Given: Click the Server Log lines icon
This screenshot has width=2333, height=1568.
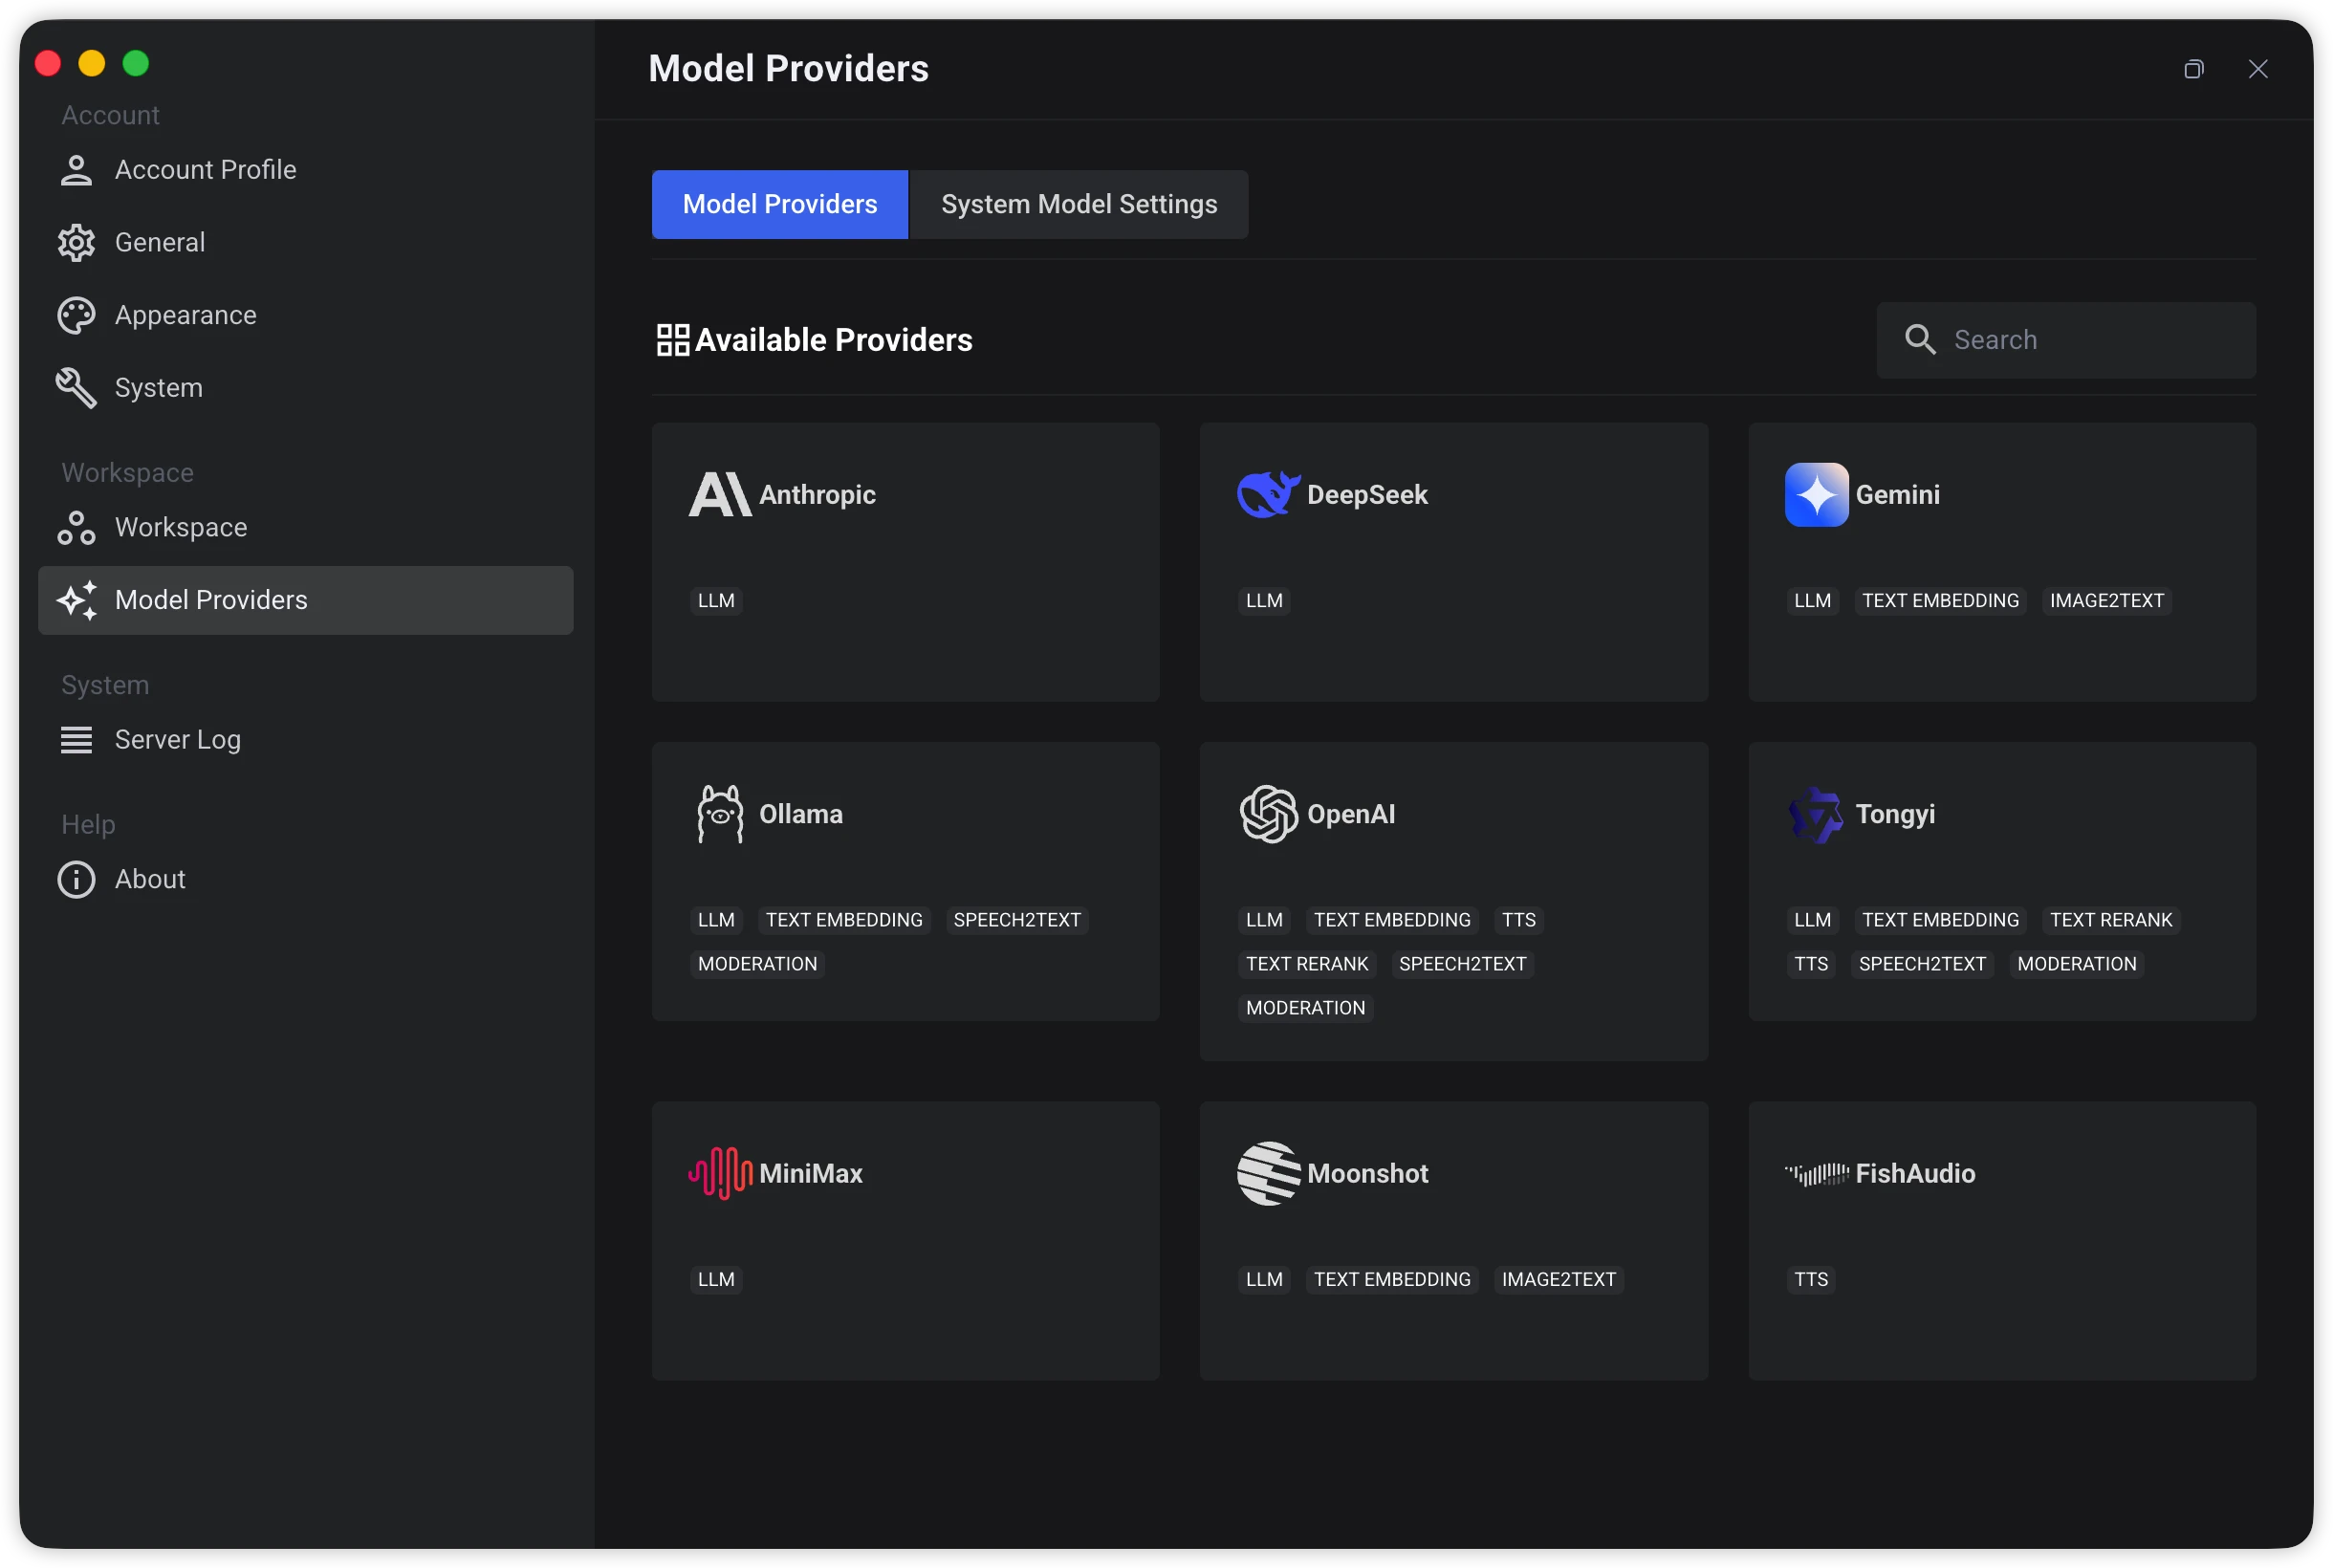Looking at the screenshot, I should pos(76,740).
